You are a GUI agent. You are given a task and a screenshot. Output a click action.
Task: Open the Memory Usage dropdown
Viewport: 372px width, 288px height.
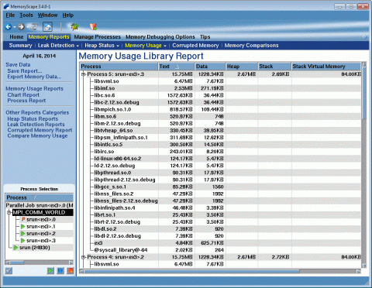[x=146, y=46]
